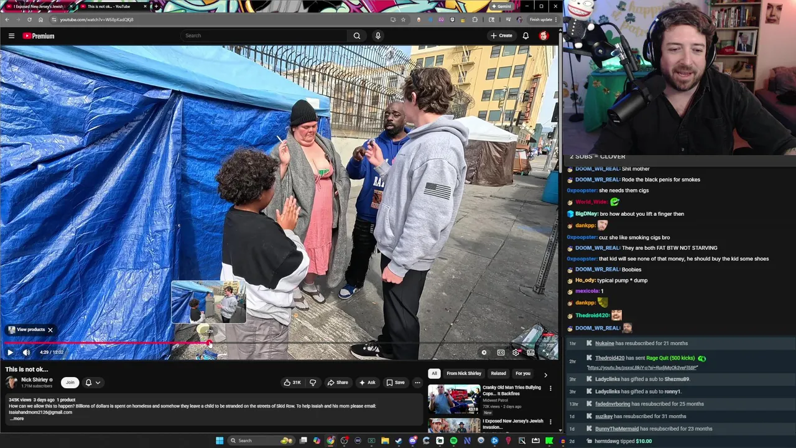The image size is (796, 448).
Task: Click the YouTube Premium logo
Action: click(x=39, y=36)
